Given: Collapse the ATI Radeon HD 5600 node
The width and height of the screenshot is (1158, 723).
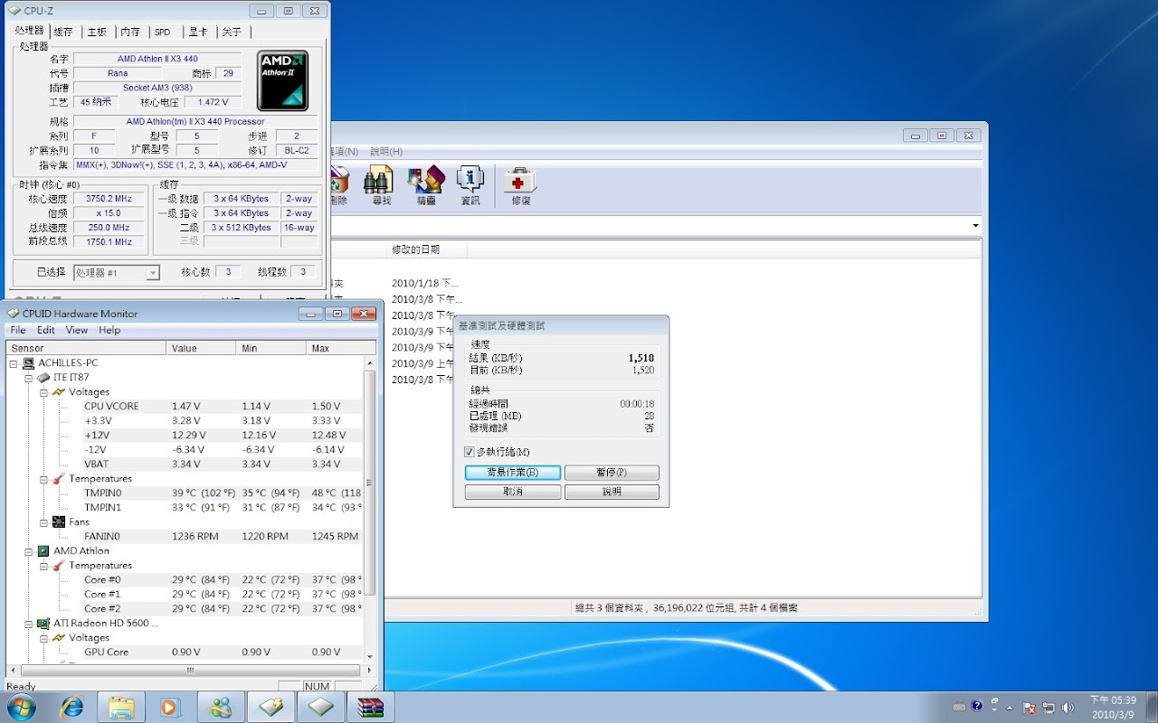Looking at the screenshot, I should coord(28,624).
